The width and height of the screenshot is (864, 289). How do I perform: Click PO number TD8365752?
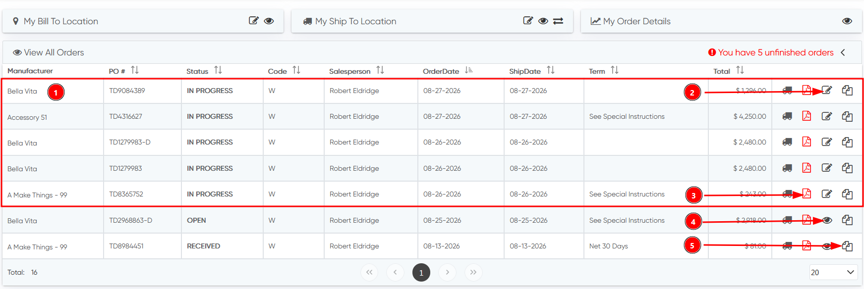(x=126, y=194)
